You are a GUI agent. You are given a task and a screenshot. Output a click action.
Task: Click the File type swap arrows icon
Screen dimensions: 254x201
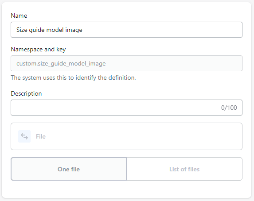point(24,136)
